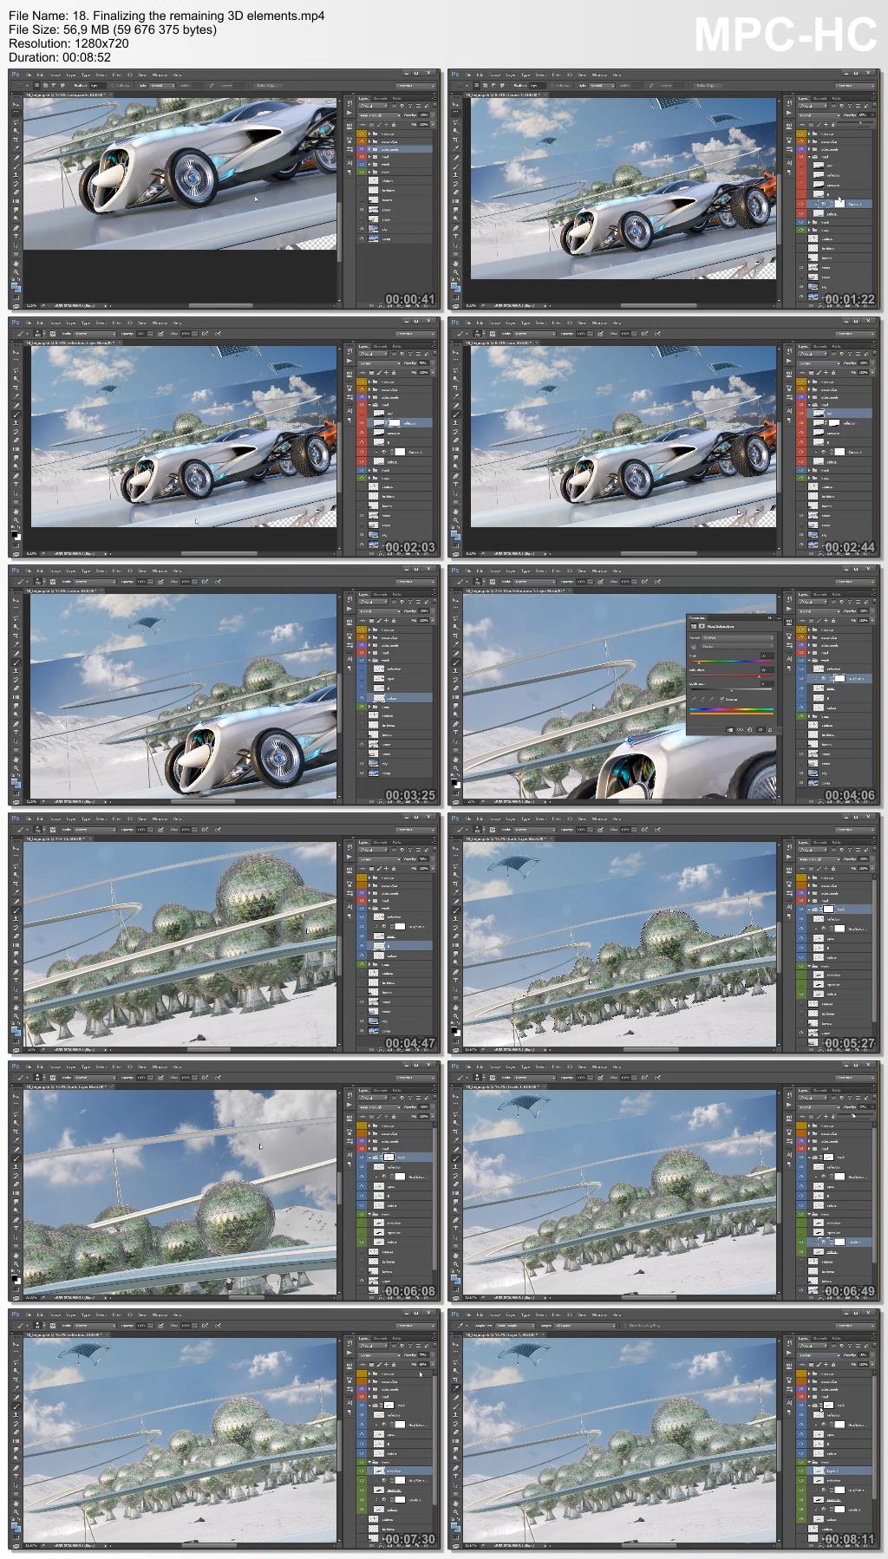Image resolution: width=888 pixels, height=1559 pixels.
Task: Open the Layer menu in the 00:04:06 frame
Action: (511, 571)
